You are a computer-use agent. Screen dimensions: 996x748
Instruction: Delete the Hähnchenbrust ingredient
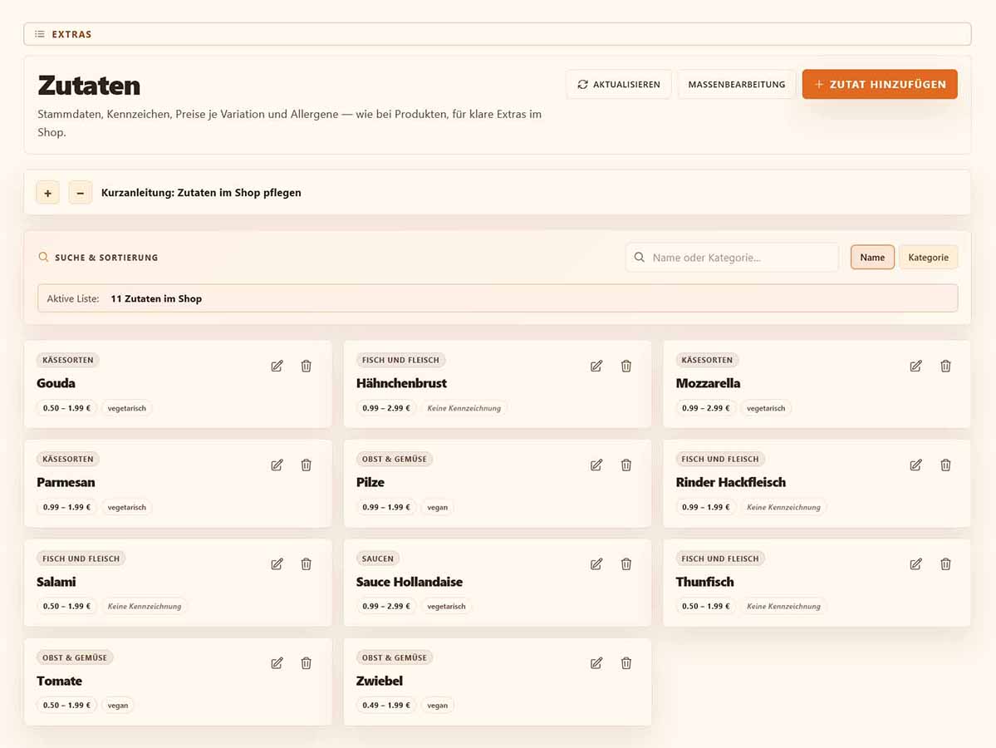626,366
